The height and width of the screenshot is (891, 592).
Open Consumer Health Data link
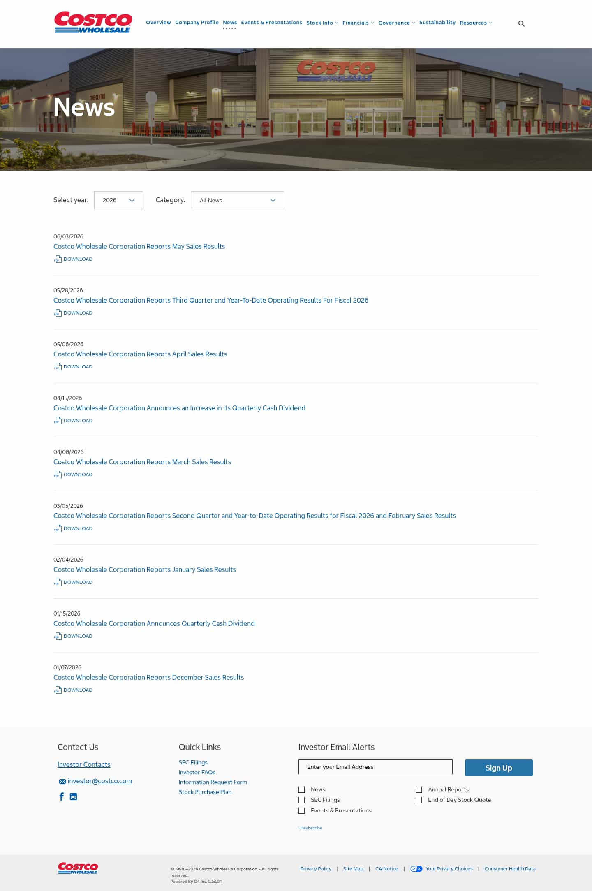pos(510,869)
